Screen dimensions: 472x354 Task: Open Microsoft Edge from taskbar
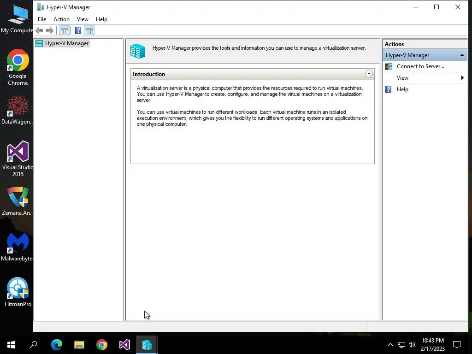tap(56, 345)
